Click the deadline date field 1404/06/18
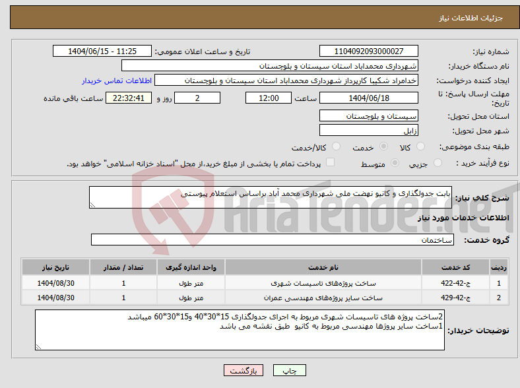Image resolution: width=520 pixels, height=388 pixels. pyautogui.click(x=369, y=98)
